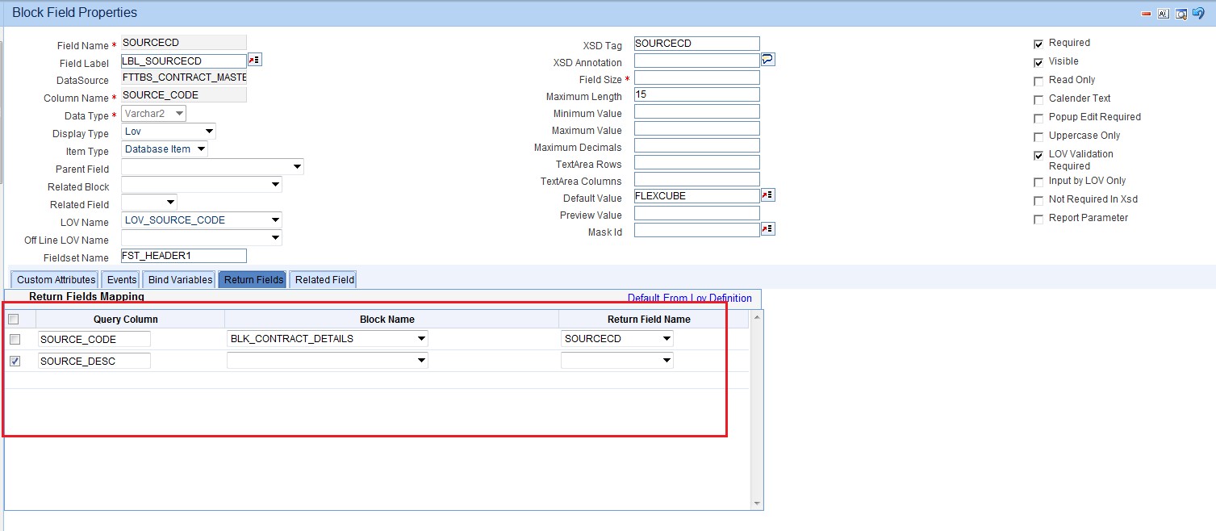Click the TextArea Rows input field

(x=697, y=162)
